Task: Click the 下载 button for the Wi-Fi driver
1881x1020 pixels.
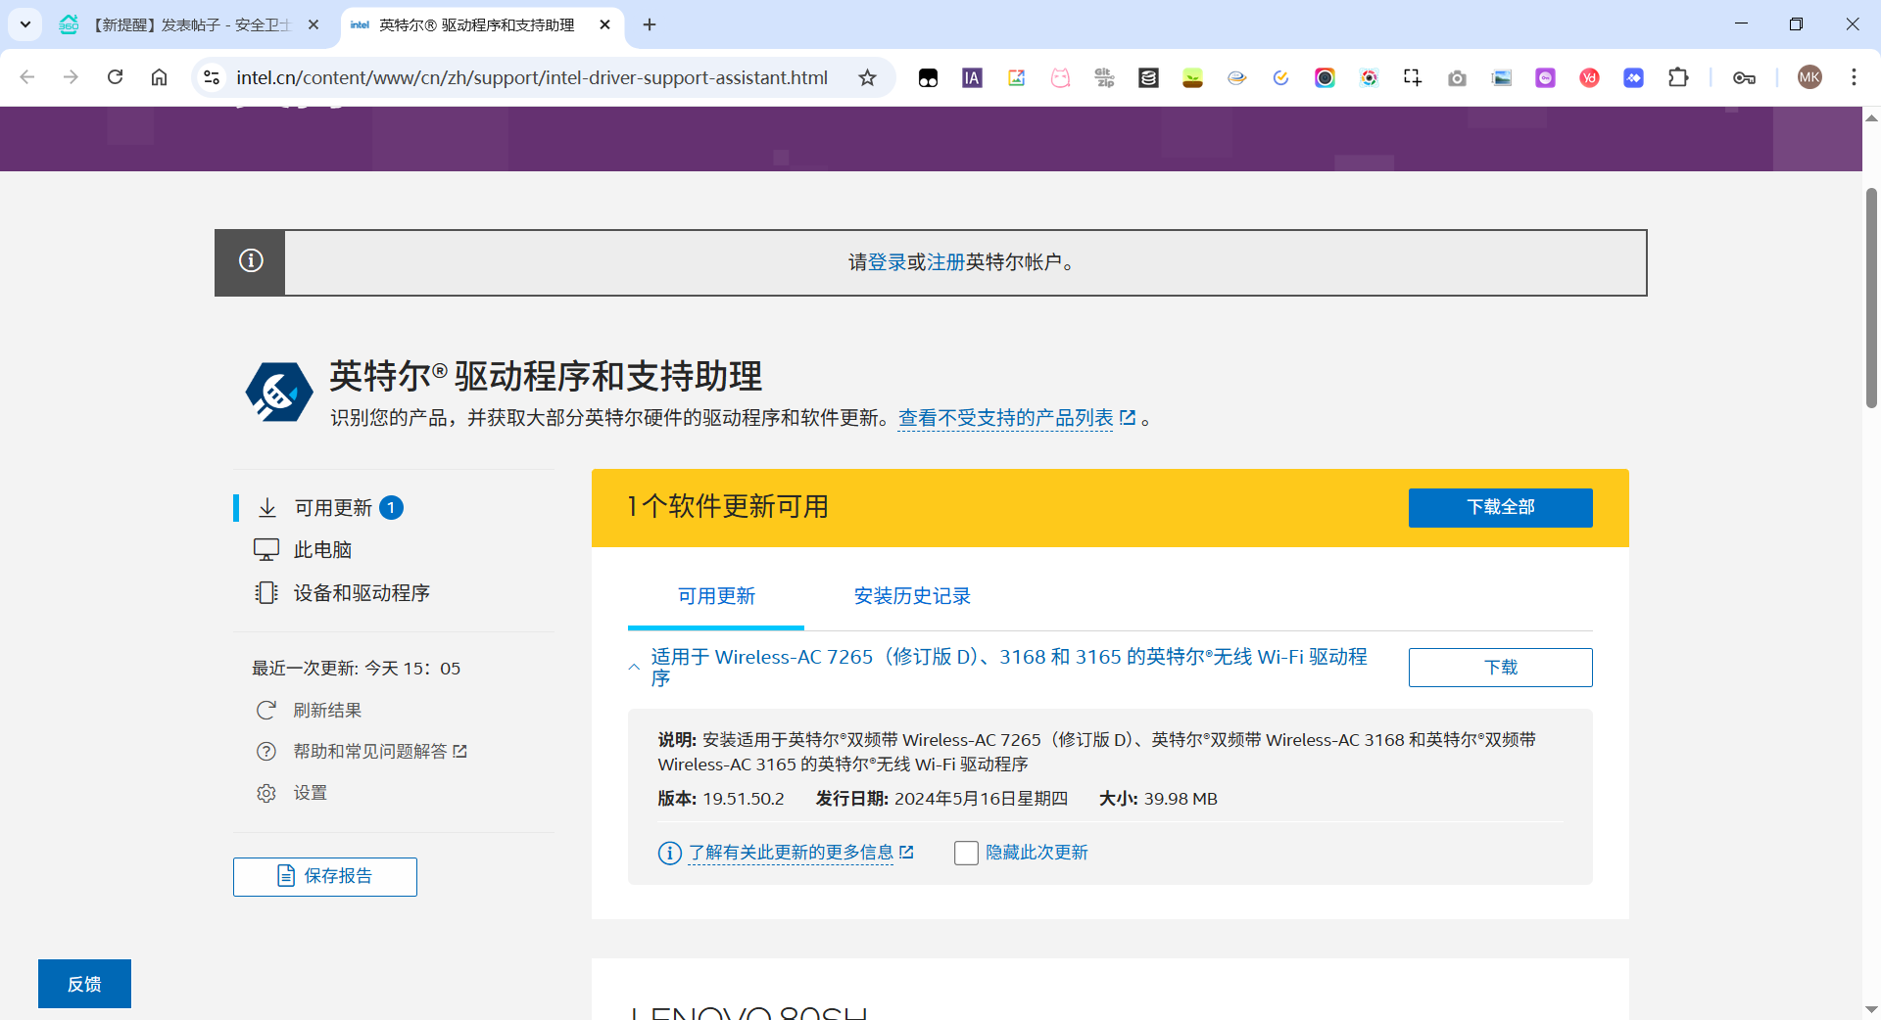Action: tap(1500, 668)
